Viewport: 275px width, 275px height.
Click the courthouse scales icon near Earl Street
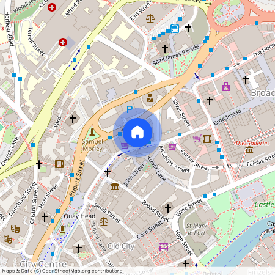[x=150, y=18]
